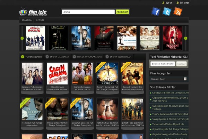Viewport: 208px width, 139px height.
Task: Open the In Bloom grid thumbnail
Action: coord(32,109)
